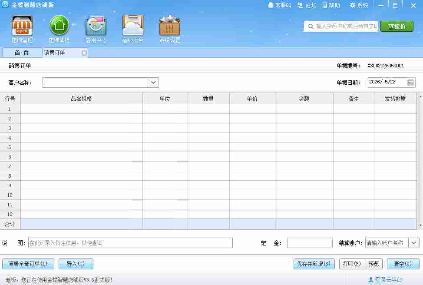Click the 发货数量 column header
Viewport: 423px width, 285px height.
[396, 99]
